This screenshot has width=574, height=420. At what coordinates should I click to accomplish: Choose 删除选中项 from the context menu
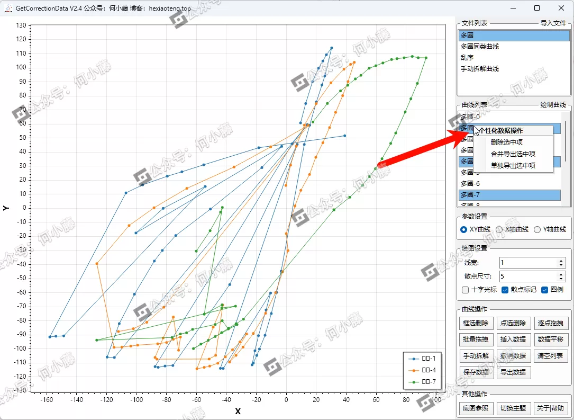point(507,142)
